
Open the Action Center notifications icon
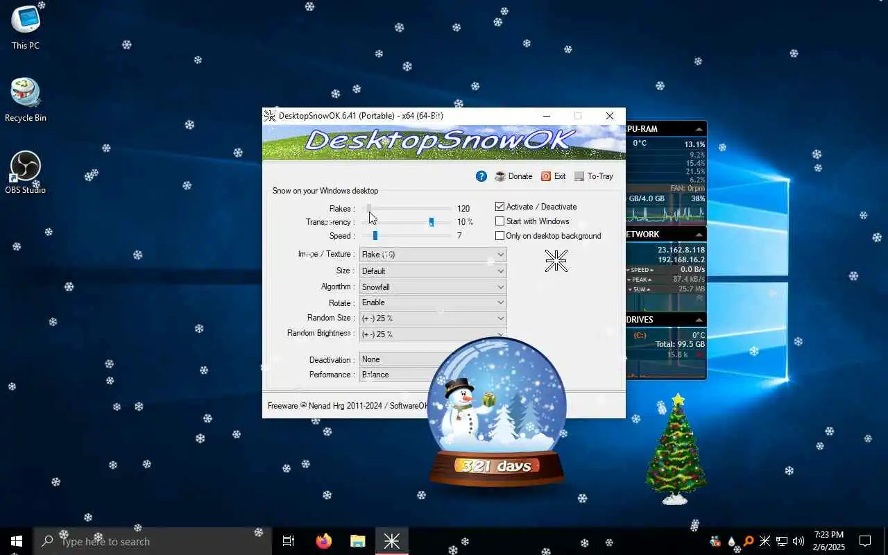(865, 541)
